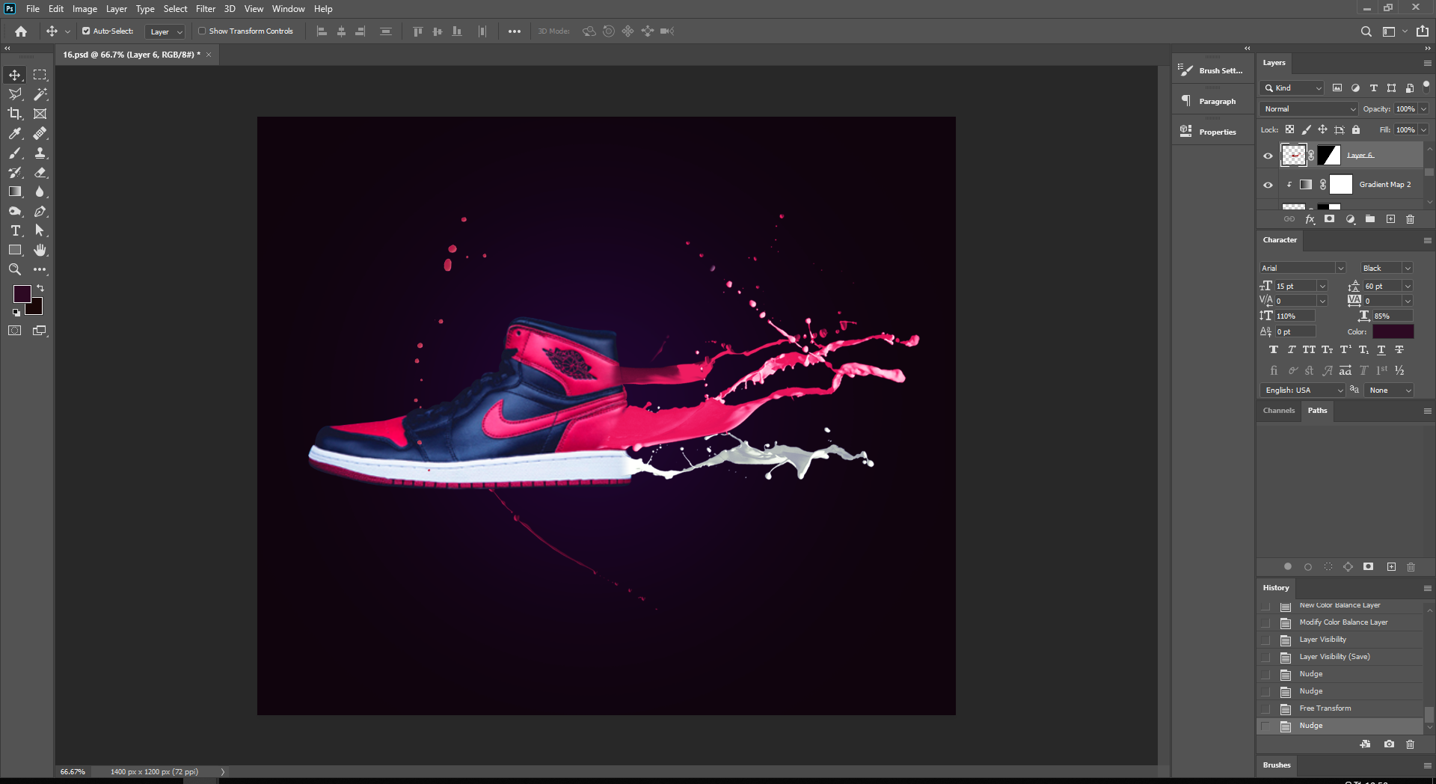Select the Horizontal Type tool

coord(15,231)
